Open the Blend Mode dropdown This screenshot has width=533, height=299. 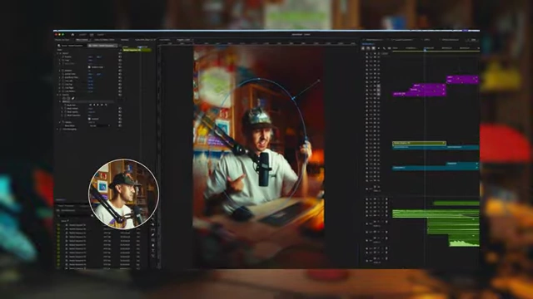point(100,125)
